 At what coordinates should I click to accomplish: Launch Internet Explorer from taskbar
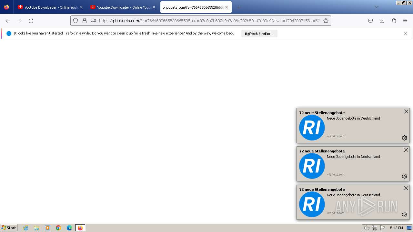click(25, 228)
